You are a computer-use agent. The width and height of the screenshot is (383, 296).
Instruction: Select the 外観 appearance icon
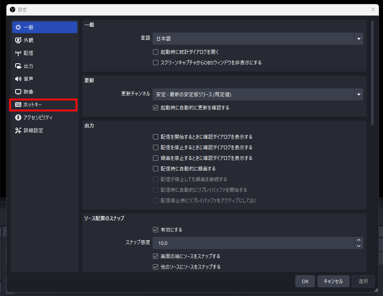click(18, 40)
